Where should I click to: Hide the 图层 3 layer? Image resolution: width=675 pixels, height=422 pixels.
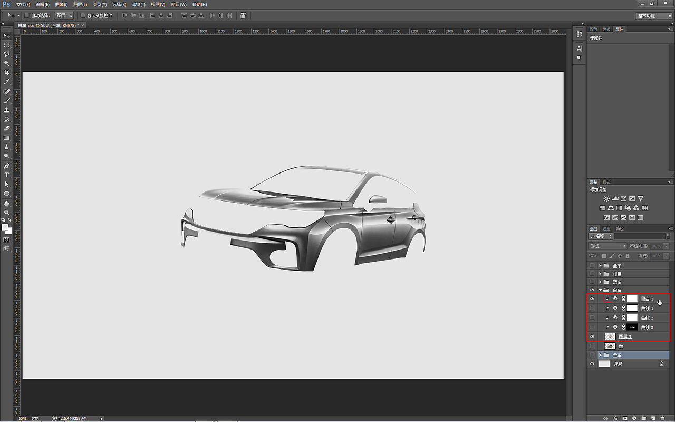coord(592,337)
